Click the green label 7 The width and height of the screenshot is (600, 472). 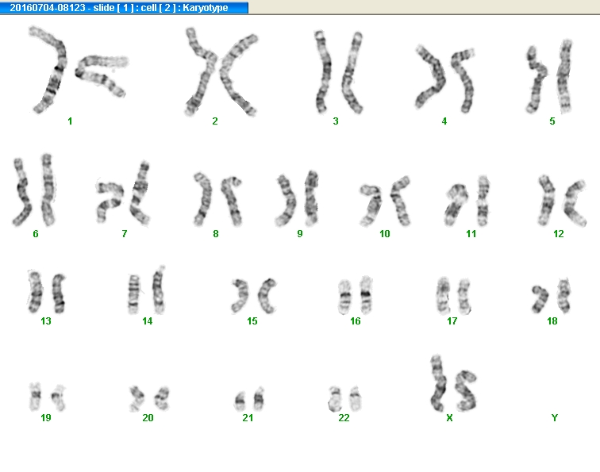coord(125,234)
